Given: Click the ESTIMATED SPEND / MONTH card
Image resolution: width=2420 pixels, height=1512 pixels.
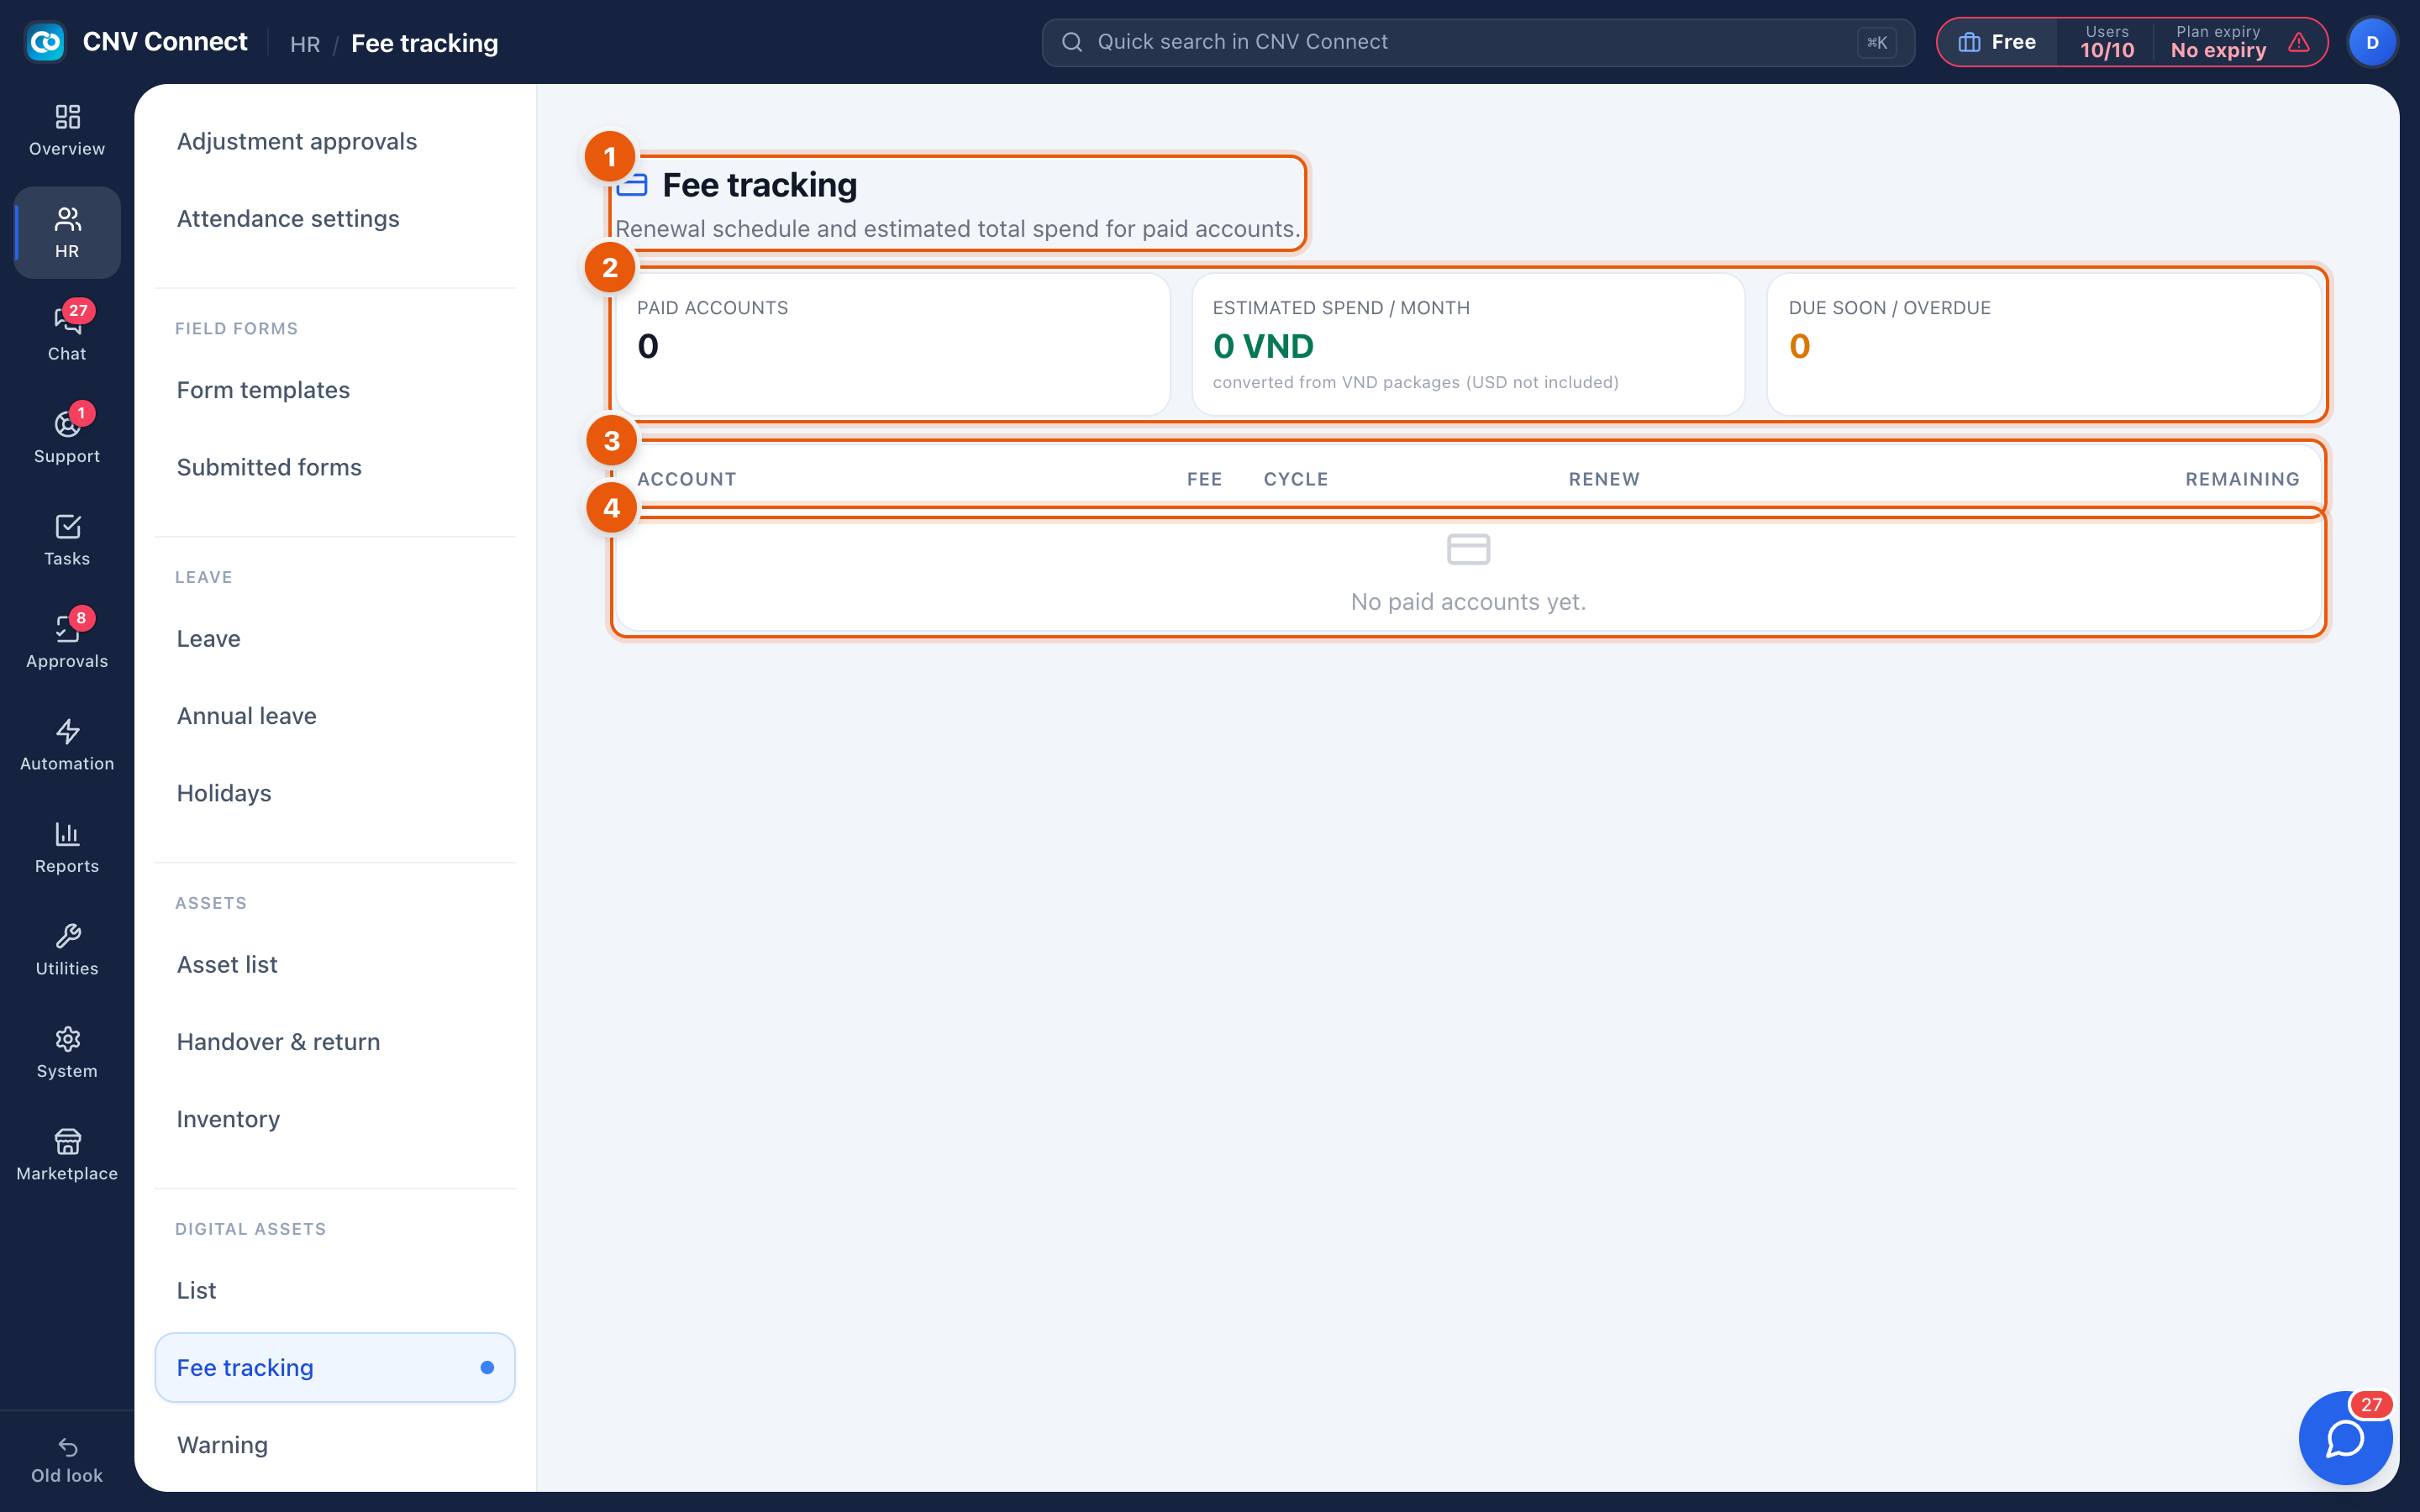Looking at the screenshot, I should (x=1468, y=344).
